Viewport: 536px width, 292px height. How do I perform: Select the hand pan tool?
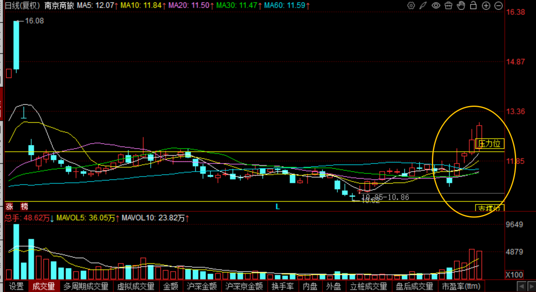pos(461,5)
